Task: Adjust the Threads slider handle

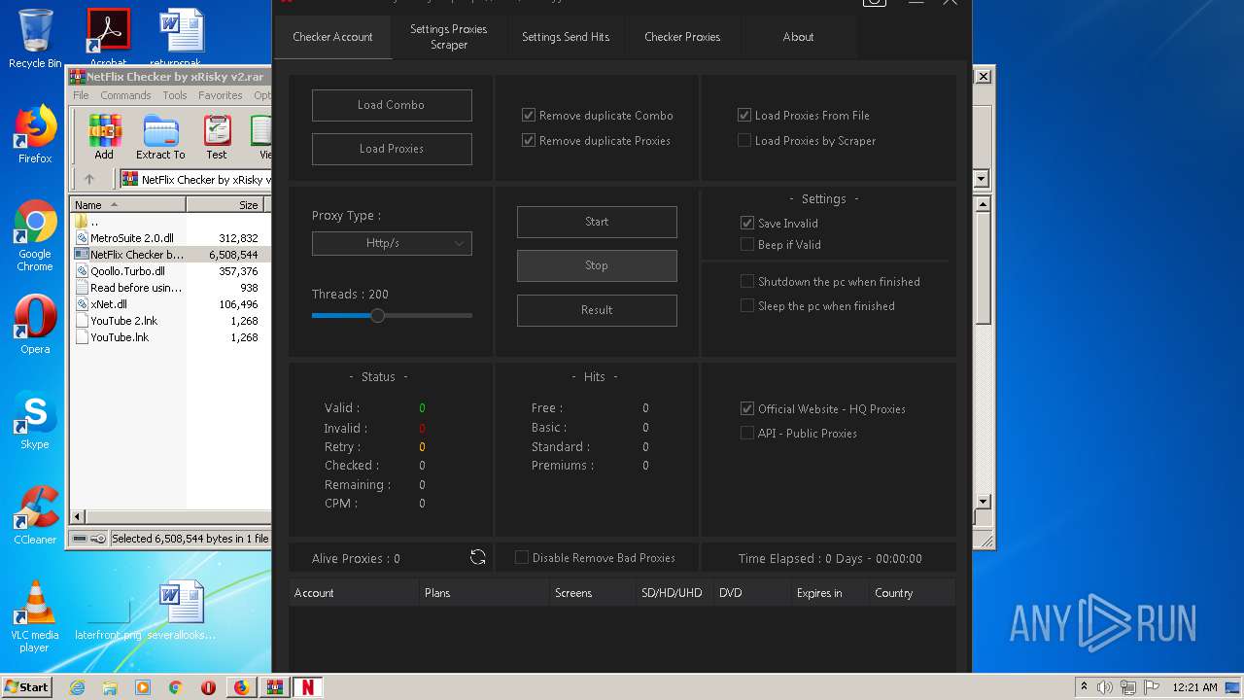Action: [377, 315]
